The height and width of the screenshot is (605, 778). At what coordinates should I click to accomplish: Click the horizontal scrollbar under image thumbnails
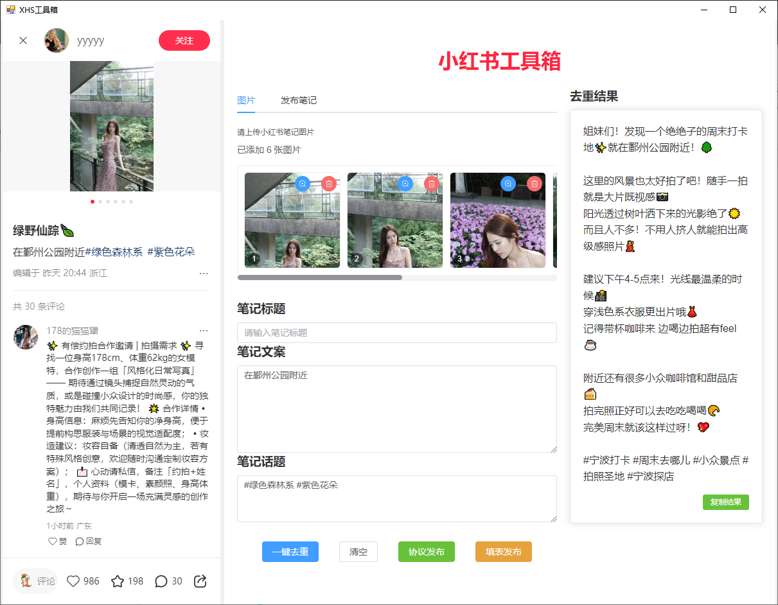click(320, 277)
